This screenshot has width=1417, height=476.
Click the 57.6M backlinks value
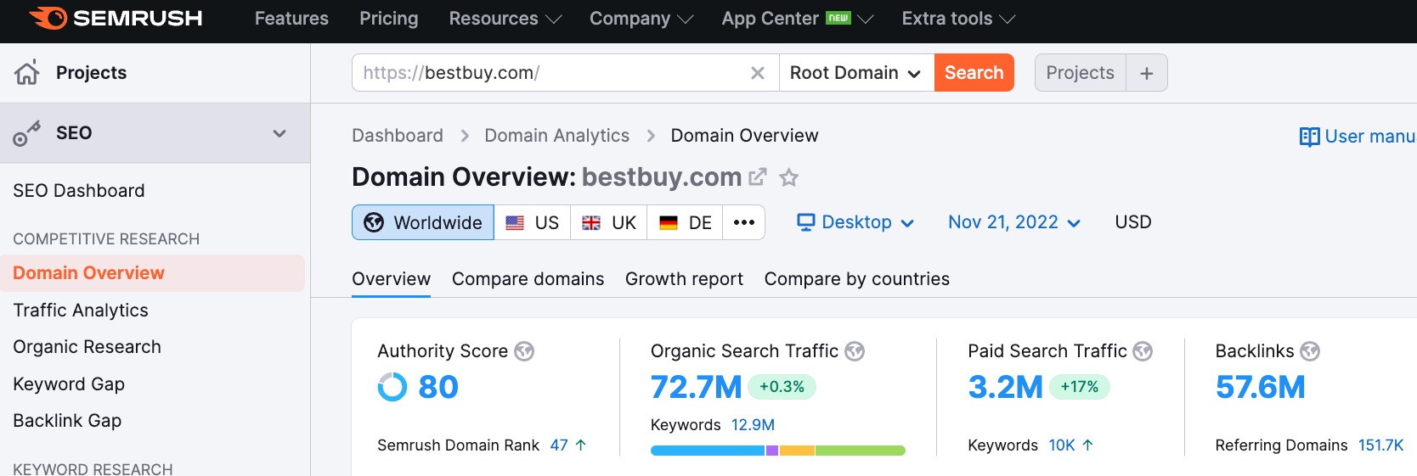tap(1261, 387)
